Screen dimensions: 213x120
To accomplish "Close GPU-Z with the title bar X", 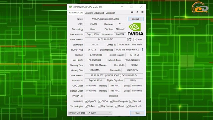I will coord(141,7).
